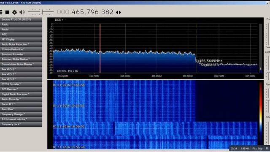Expand the FFT Display panel
The image size is (270, 152).
[x=21, y=39]
